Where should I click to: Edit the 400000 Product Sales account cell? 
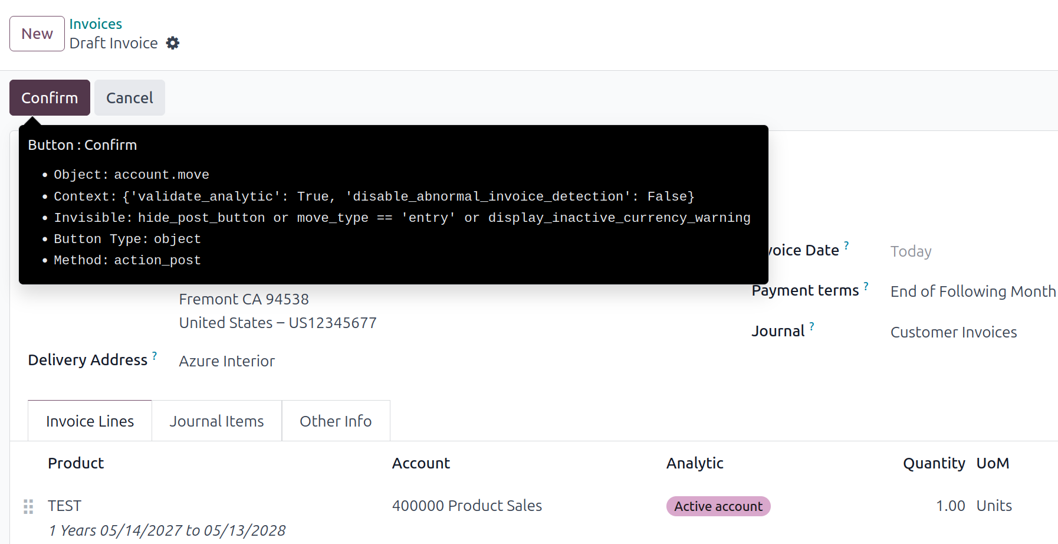[466, 506]
